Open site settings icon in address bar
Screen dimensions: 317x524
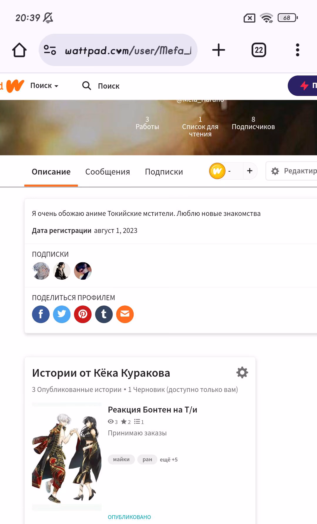[50, 50]
